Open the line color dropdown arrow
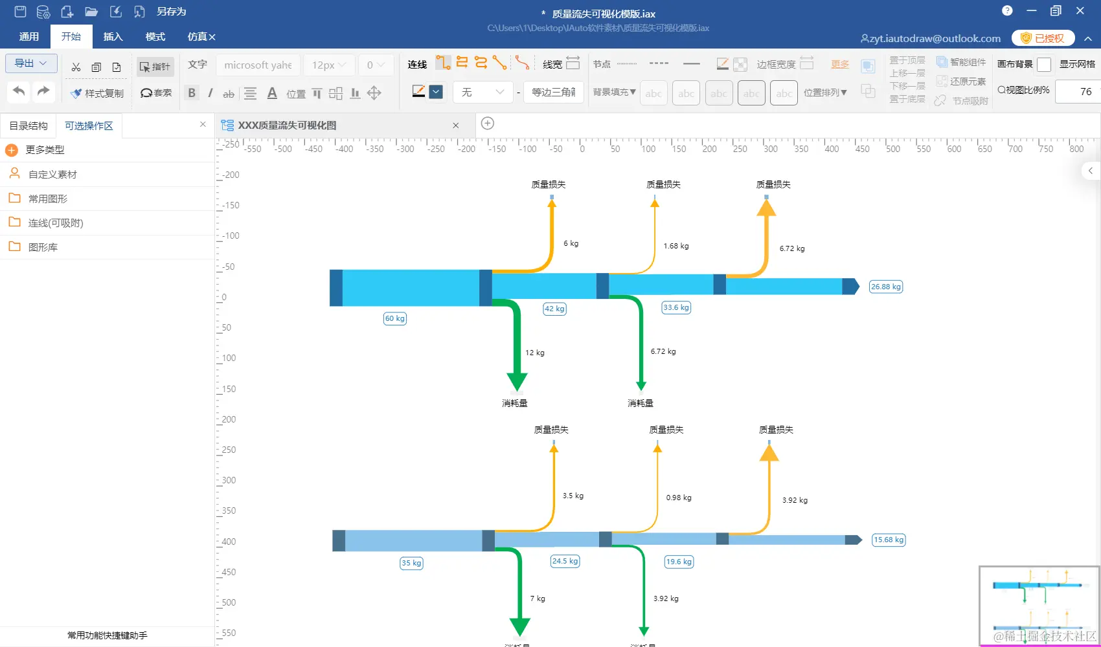The width and height of the screenshot is (1101, 647). point(437,92)
